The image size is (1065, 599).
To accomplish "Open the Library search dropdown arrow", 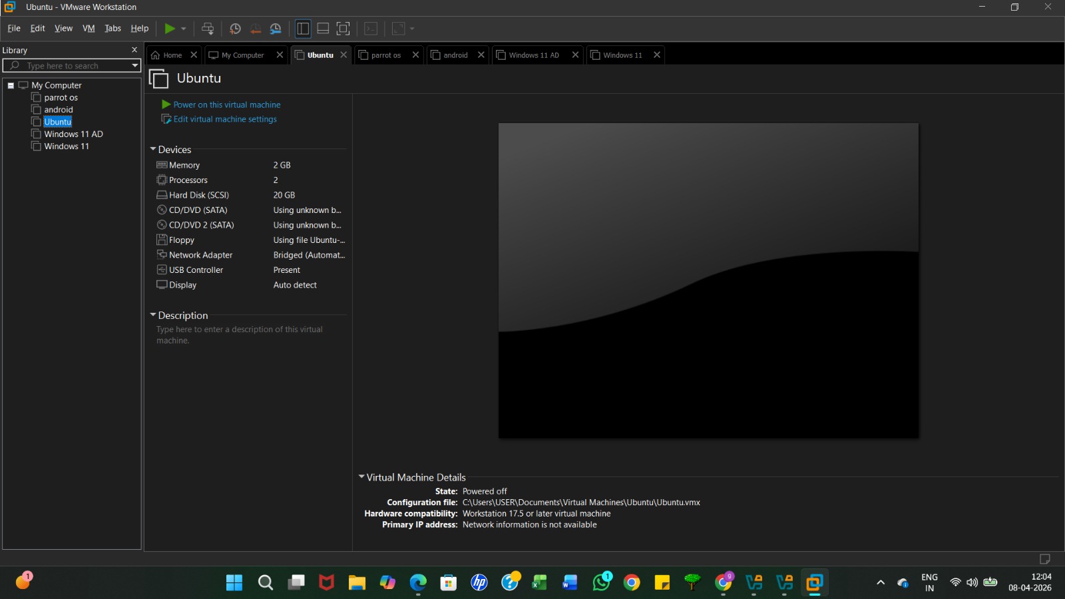I will coord(135,66).
